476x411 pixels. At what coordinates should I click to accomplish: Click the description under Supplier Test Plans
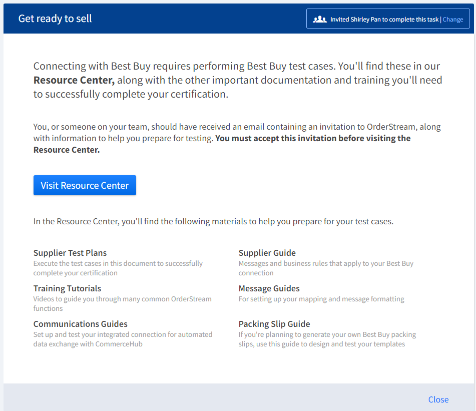coord(118,268)
